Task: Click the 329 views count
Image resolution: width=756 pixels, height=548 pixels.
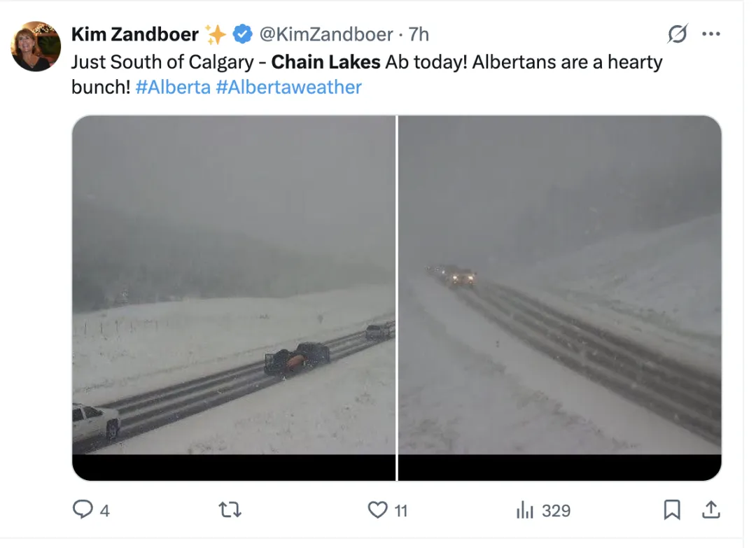Action: click(556, 510)
